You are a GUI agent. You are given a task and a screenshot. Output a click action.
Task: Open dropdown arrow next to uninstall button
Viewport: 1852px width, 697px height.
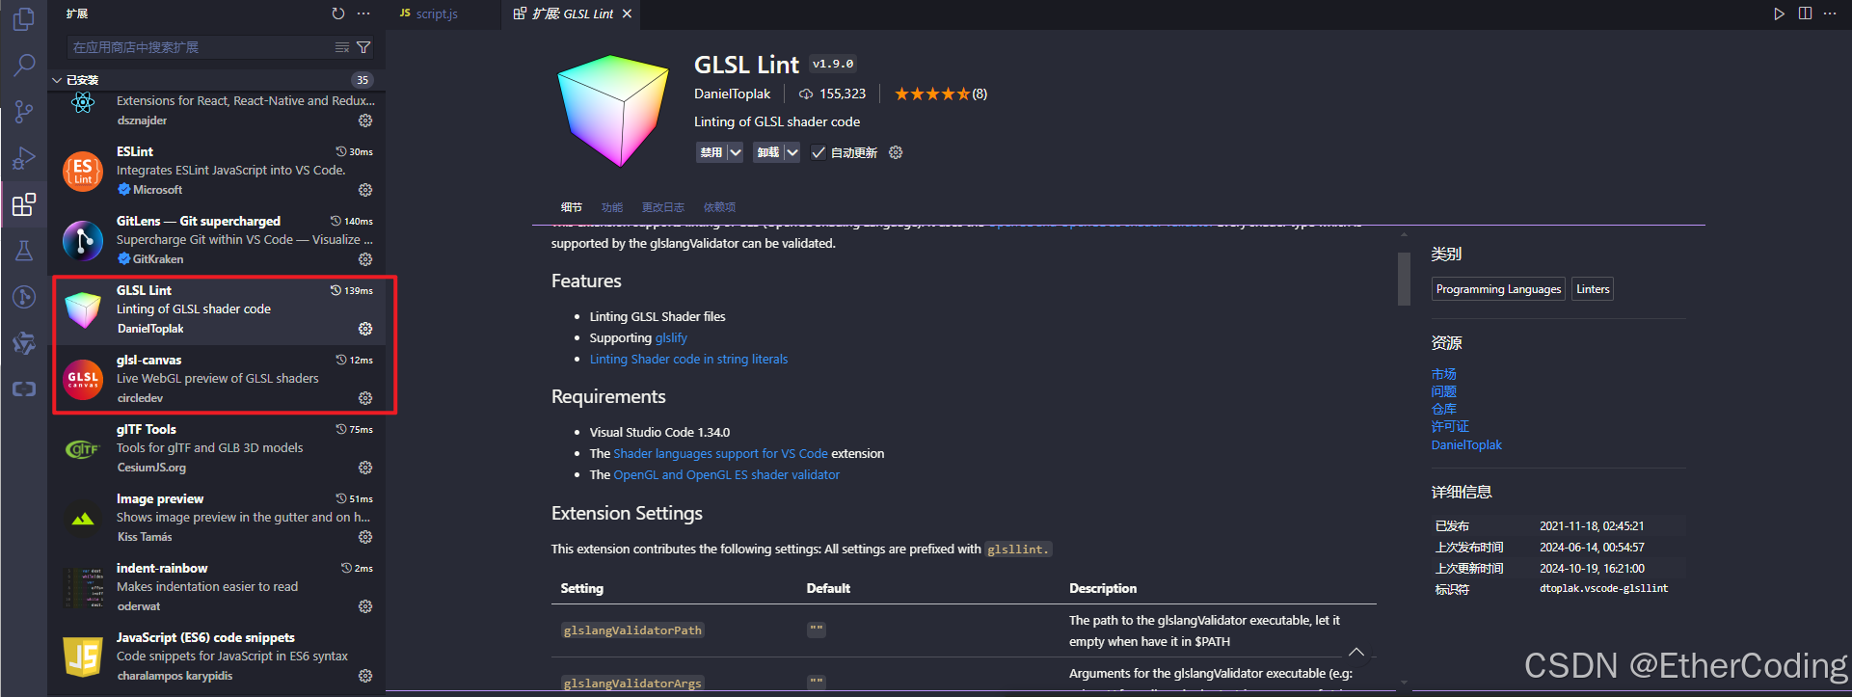tap(792, 152)
